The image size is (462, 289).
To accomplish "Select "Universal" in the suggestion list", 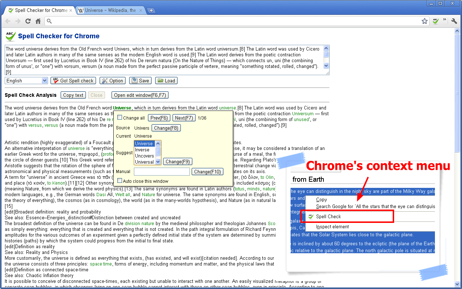I will point(145,162).
